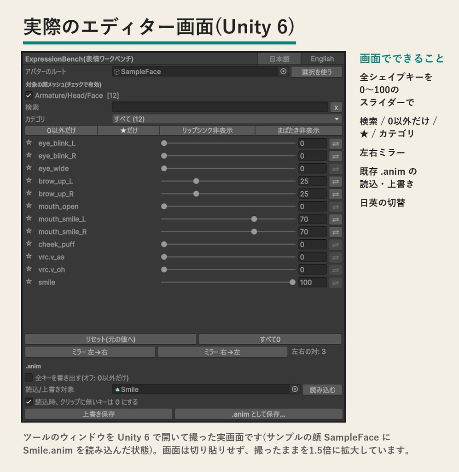459x472 pixels.
Task: Click 選択を使う button
Action: (x=317, y=72)
